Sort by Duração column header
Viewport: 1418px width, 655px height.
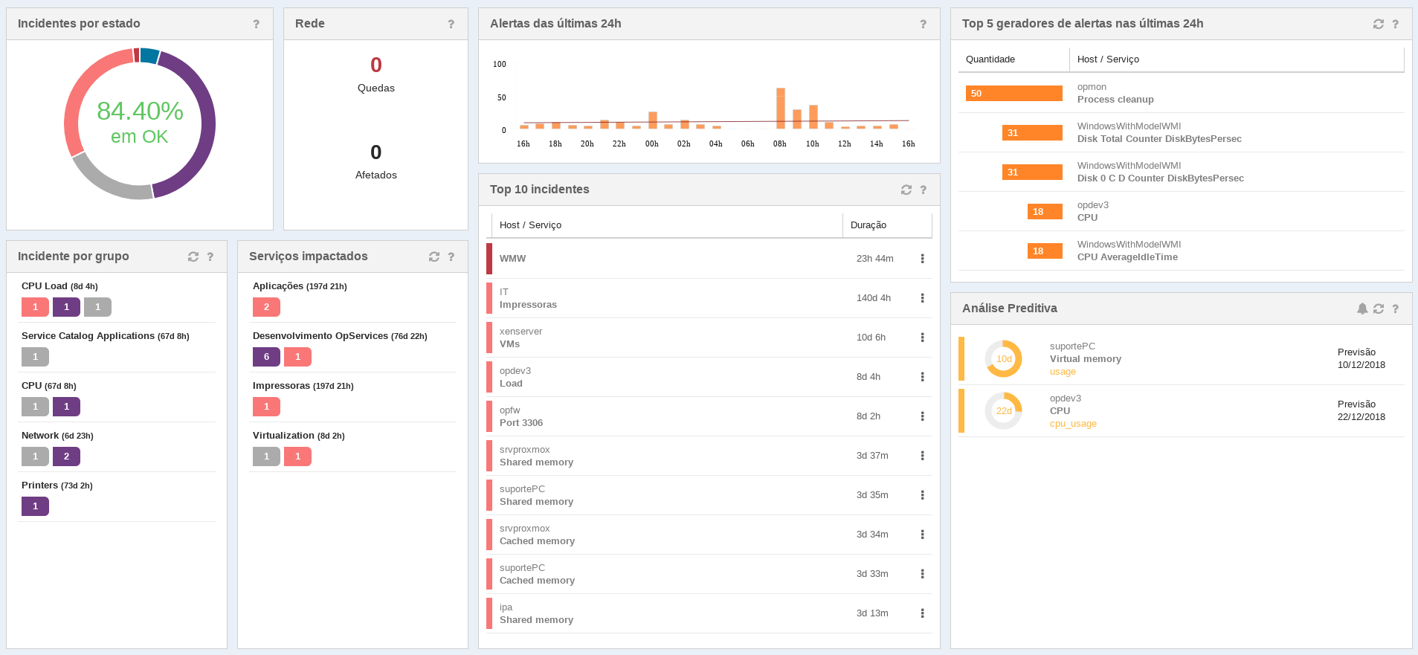point(868,225)
